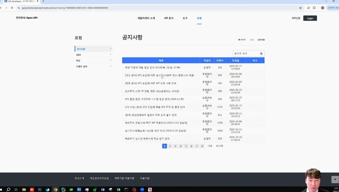Click the notice title search field

[x=246, y=54]
